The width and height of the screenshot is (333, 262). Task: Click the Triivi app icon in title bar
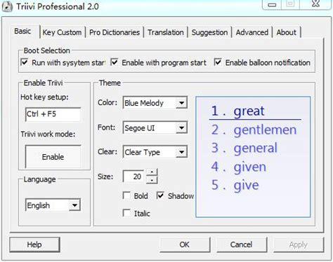pos(7,6)
